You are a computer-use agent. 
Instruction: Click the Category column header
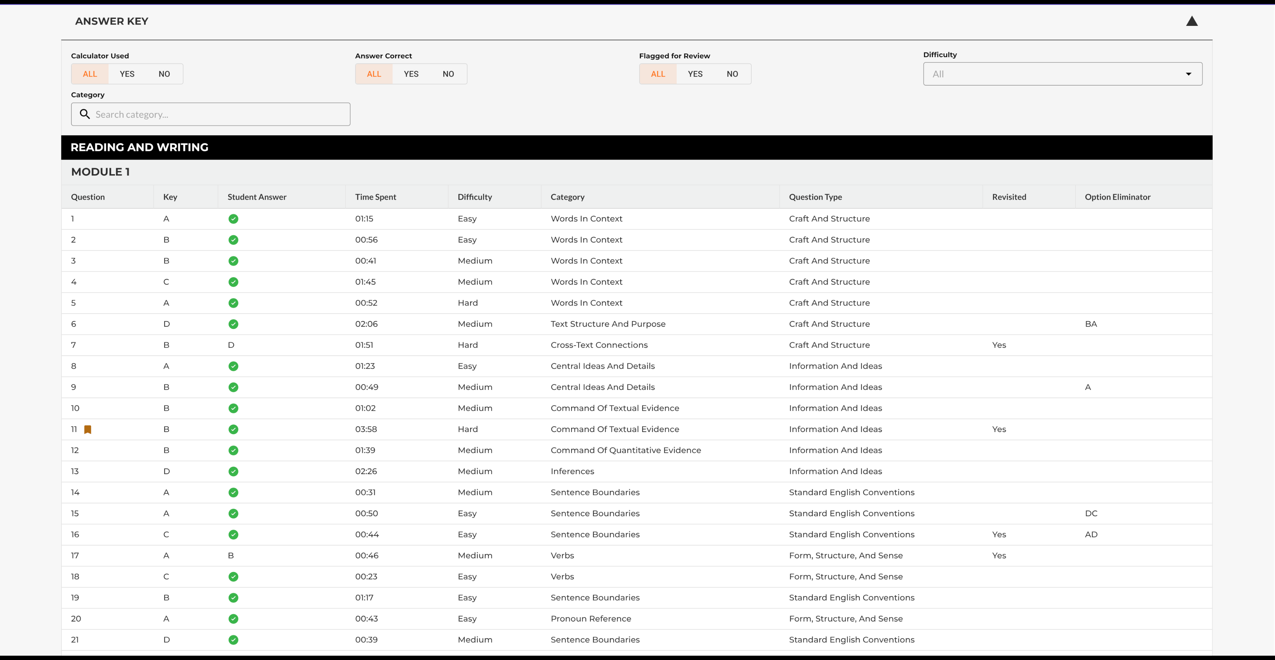[567, 197]
